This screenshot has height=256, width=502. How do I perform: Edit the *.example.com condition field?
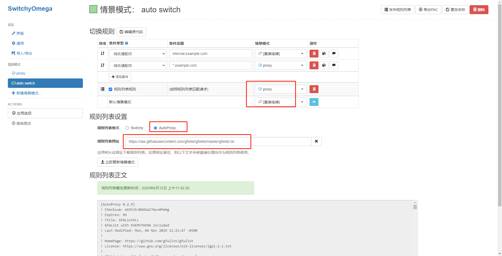[210, 65]
